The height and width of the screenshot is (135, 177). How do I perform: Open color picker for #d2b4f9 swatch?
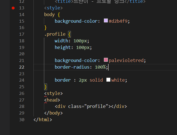106,20
